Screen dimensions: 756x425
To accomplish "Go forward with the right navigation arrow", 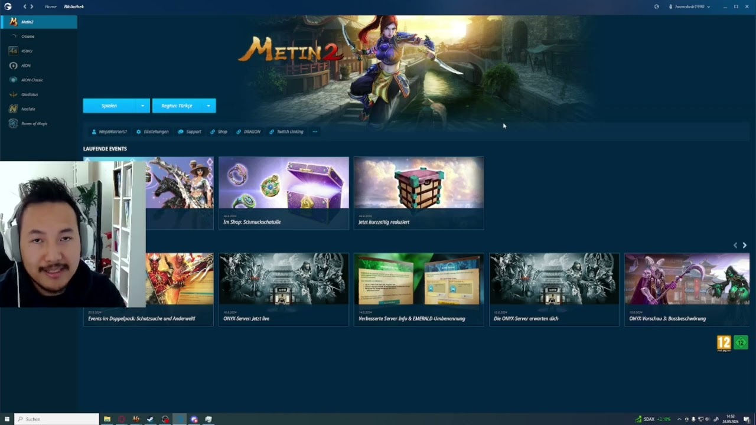I will coord(32,6).
